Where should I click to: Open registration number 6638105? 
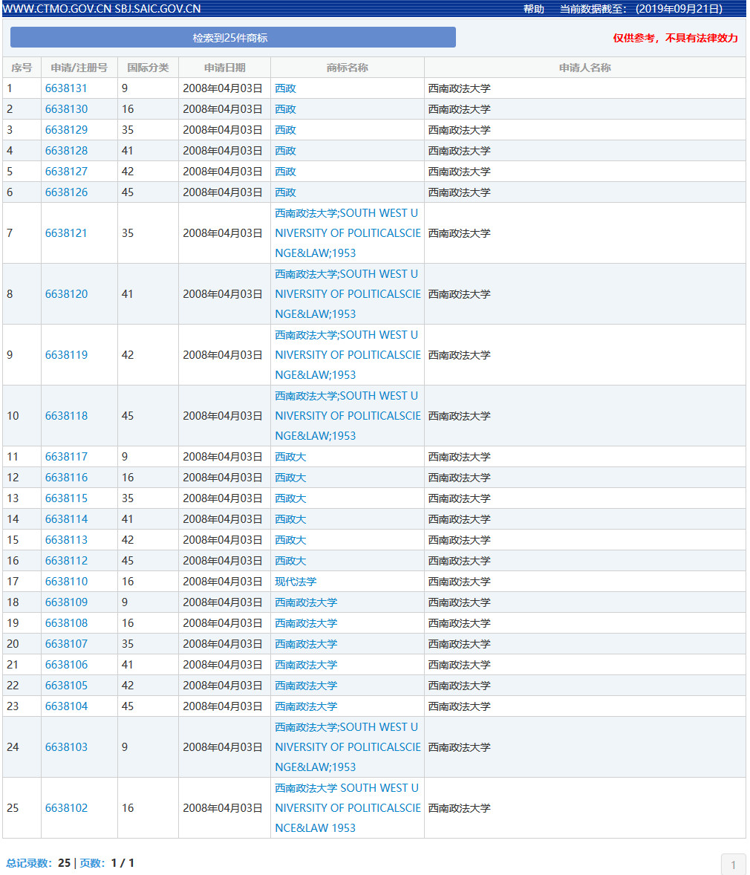coord(66,686)
